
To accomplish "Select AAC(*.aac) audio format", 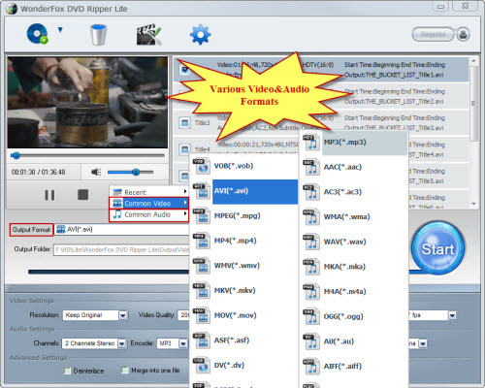I will (x=354, y=167).
